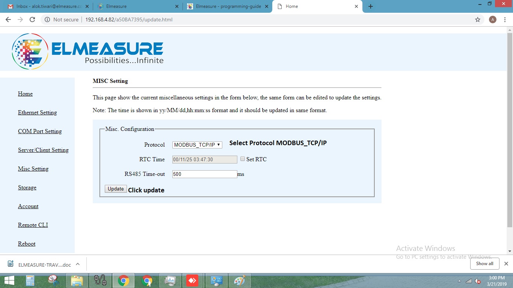Open the second Chrome profile icon on taskbar
Viewport: 513px width, 288px height.
point(147,280)
